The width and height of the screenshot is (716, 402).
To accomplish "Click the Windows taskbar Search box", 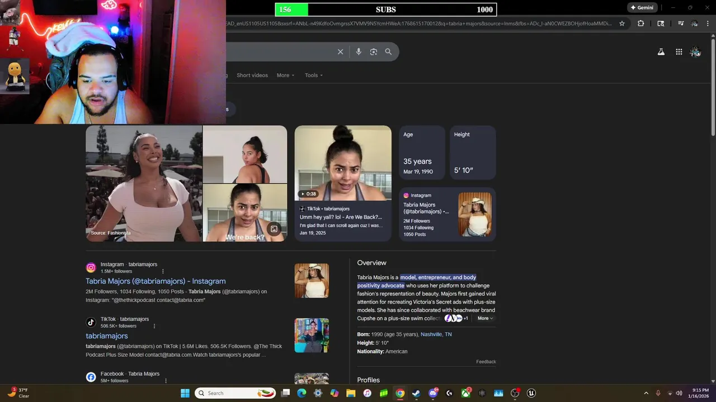I will pyautogui.click(x=235, y=393).
